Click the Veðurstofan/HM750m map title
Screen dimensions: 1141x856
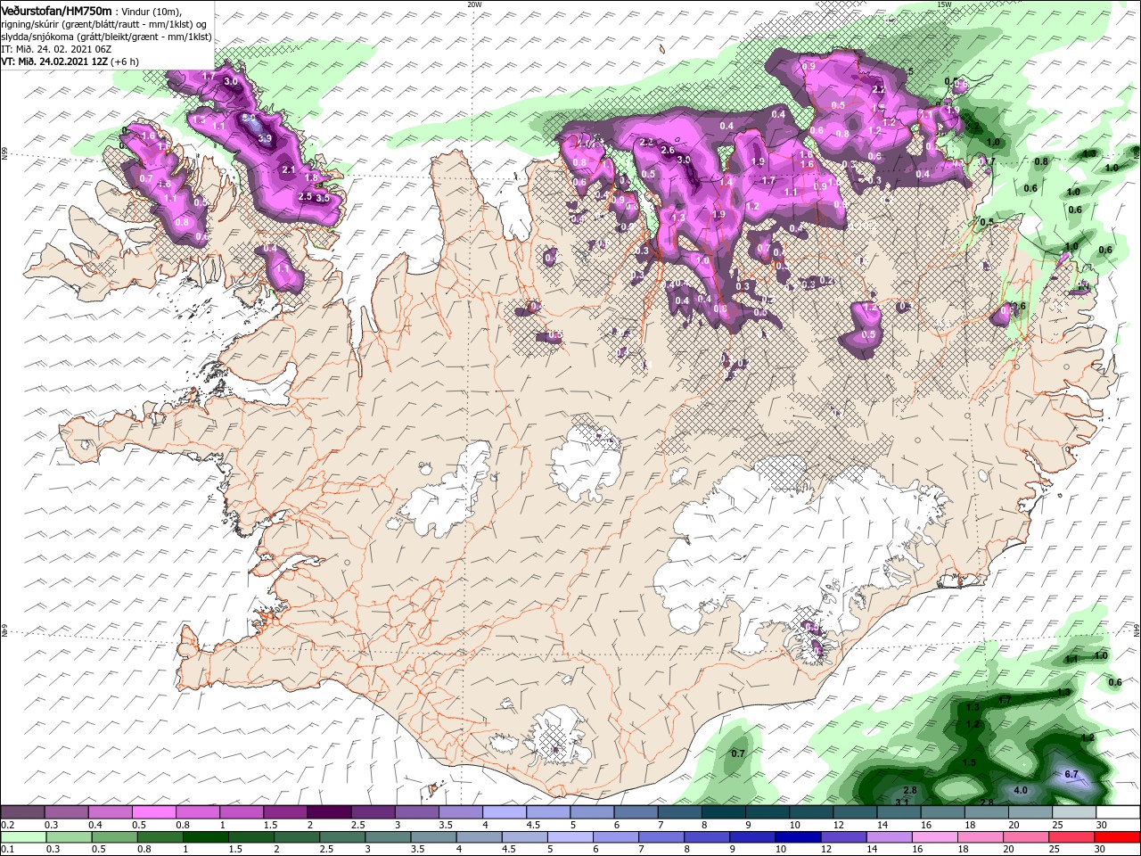click(56, 10)
